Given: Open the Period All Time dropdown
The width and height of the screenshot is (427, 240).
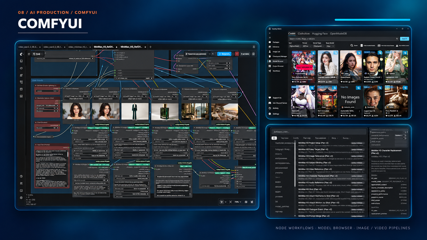Looking at the screenshot, I should click(x=306, y=46).
